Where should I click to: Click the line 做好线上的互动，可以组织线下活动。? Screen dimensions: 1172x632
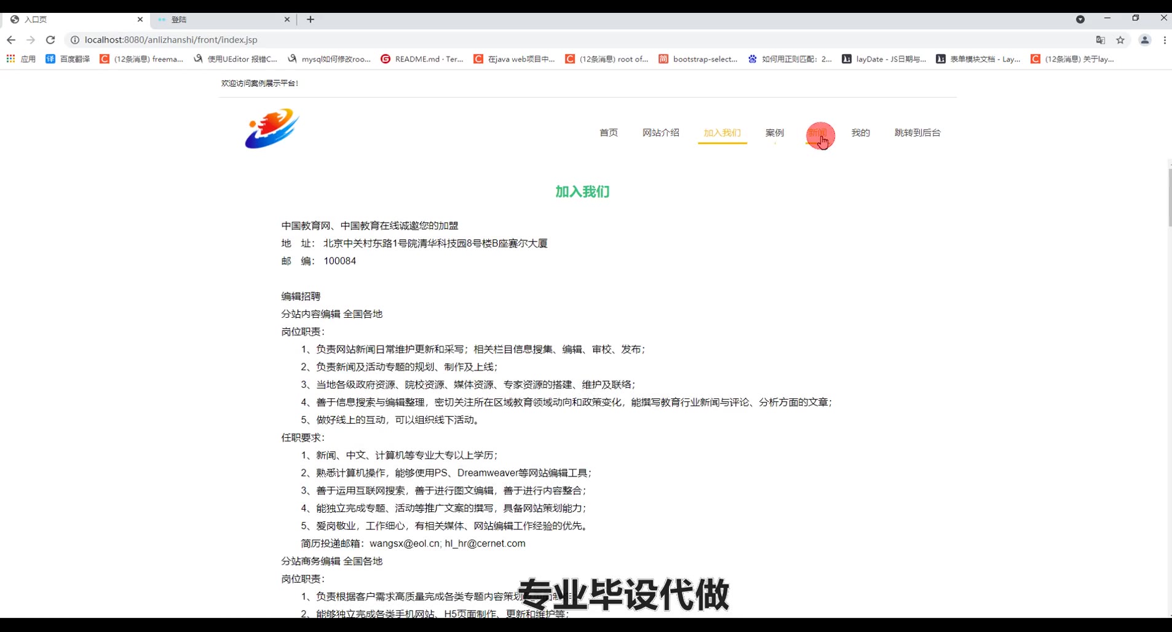click(x=390, y=420)
